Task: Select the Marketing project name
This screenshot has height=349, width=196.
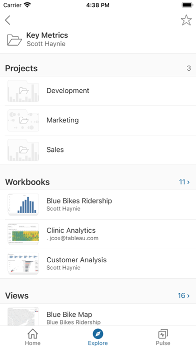Action: click(x=62, y=120)
